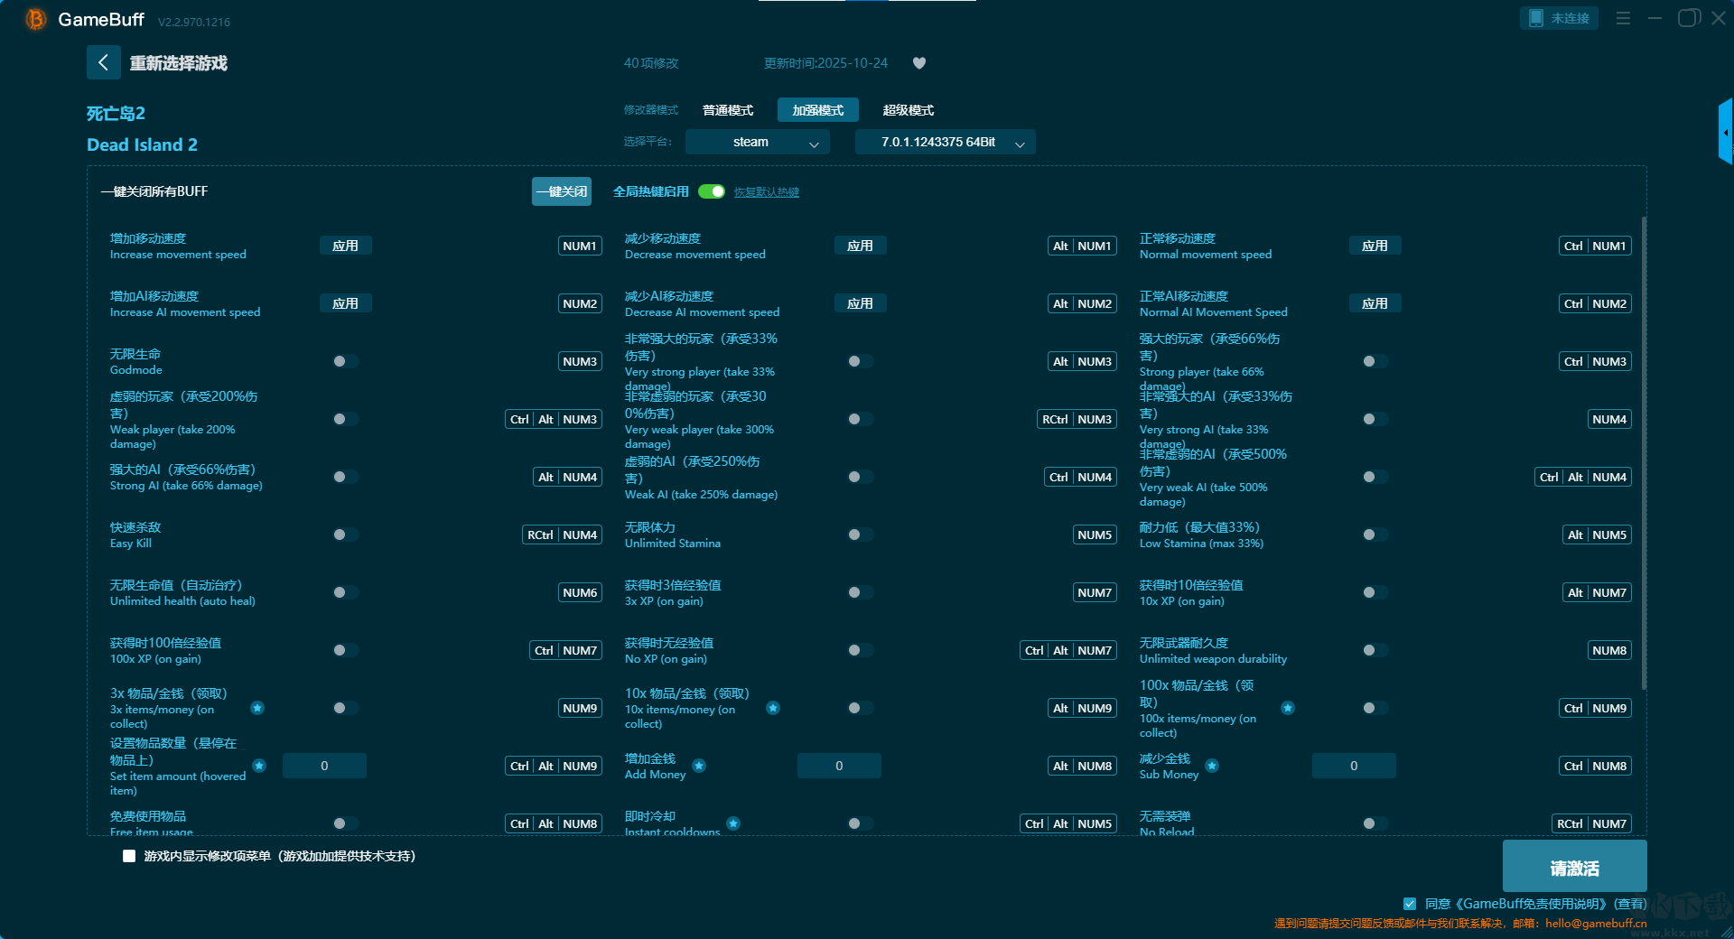
Task: Open the hamburger menu in title bar
Action: 1623,18
